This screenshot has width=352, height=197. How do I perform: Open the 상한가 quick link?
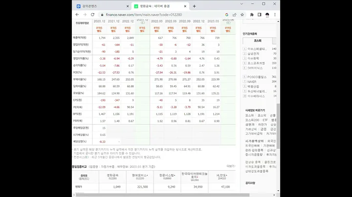(250, 124)
